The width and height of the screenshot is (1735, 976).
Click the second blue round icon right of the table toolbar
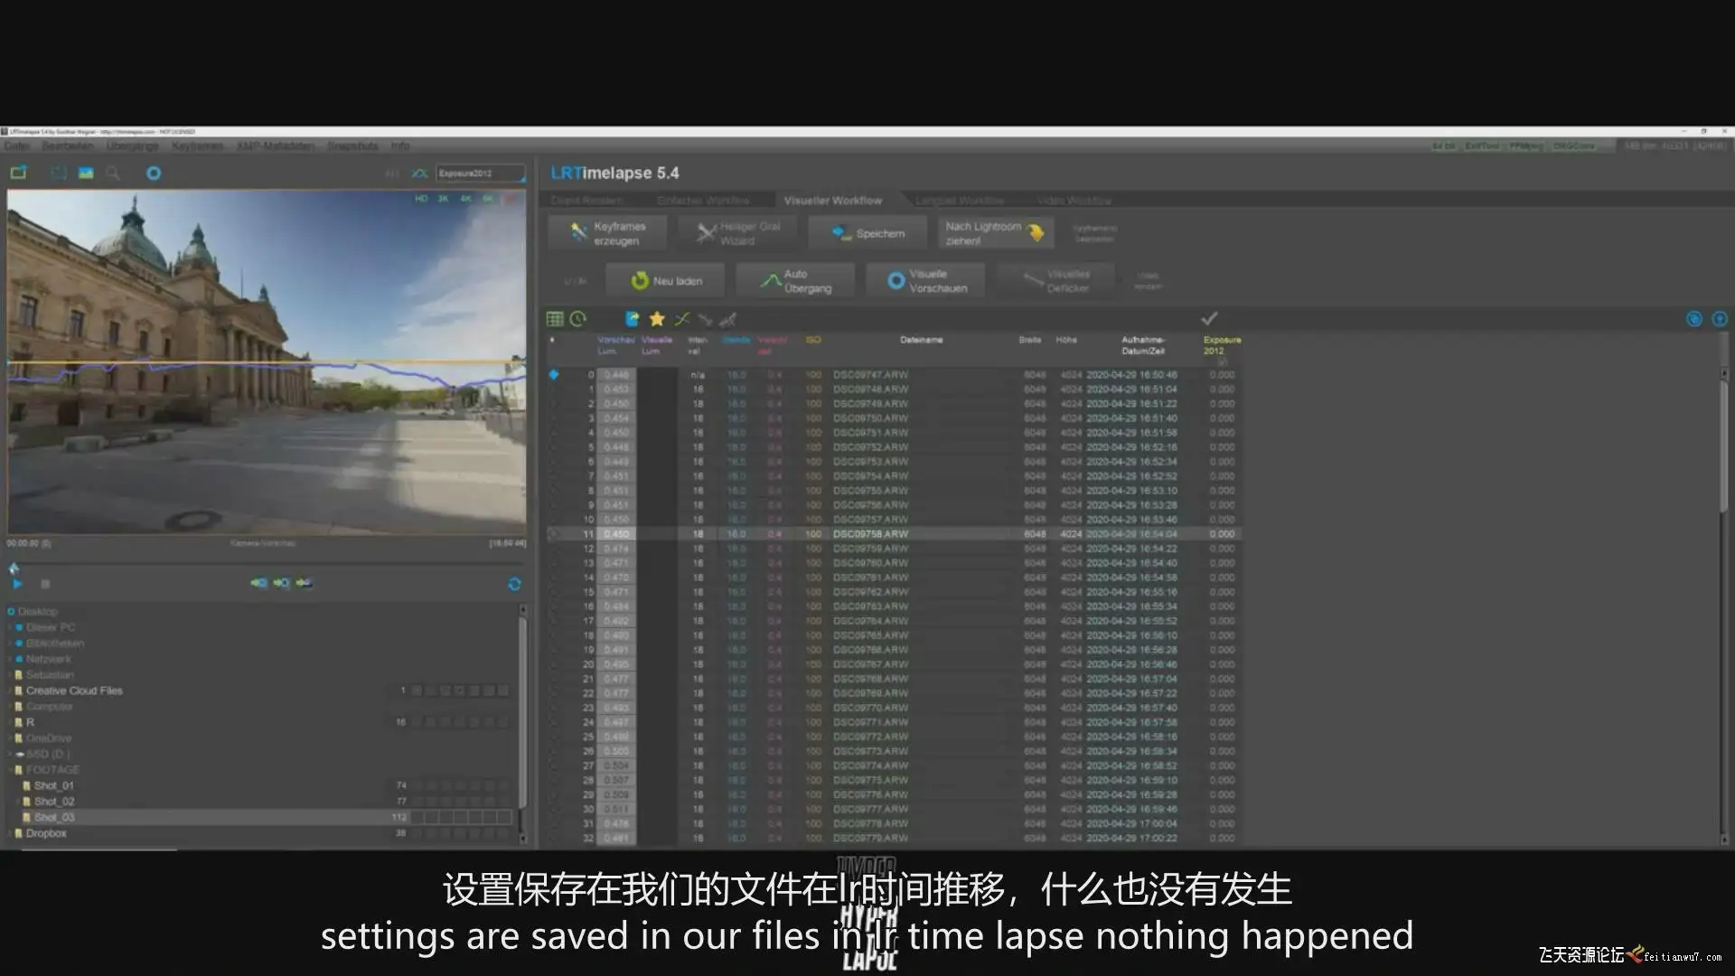[x=1720, y=319]
